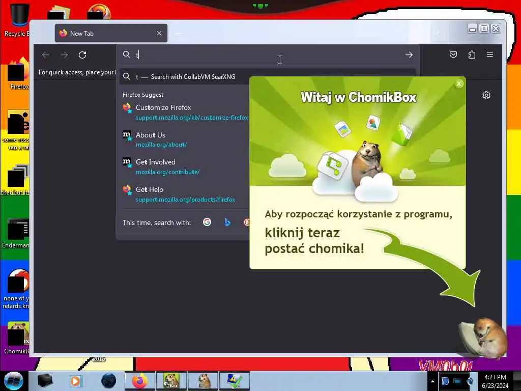
Task: Choose 't — Search with CollabVM SearXNG' suggestion
Action: tap(184, 77)
